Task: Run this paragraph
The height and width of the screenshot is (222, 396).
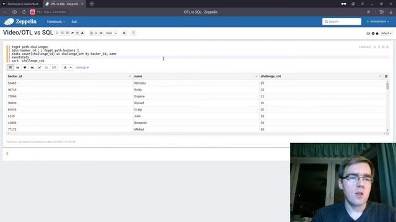Action: pos(375,47)
